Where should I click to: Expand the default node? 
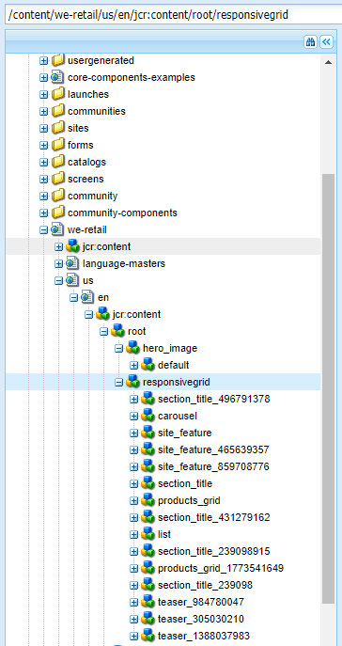133,366
